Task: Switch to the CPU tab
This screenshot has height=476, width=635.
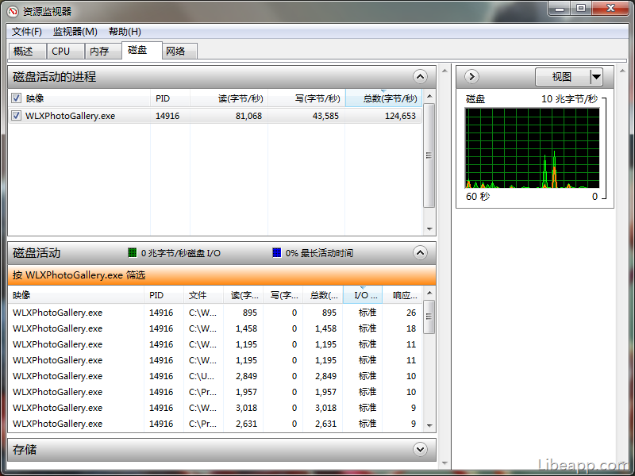Action: [65, 52]
